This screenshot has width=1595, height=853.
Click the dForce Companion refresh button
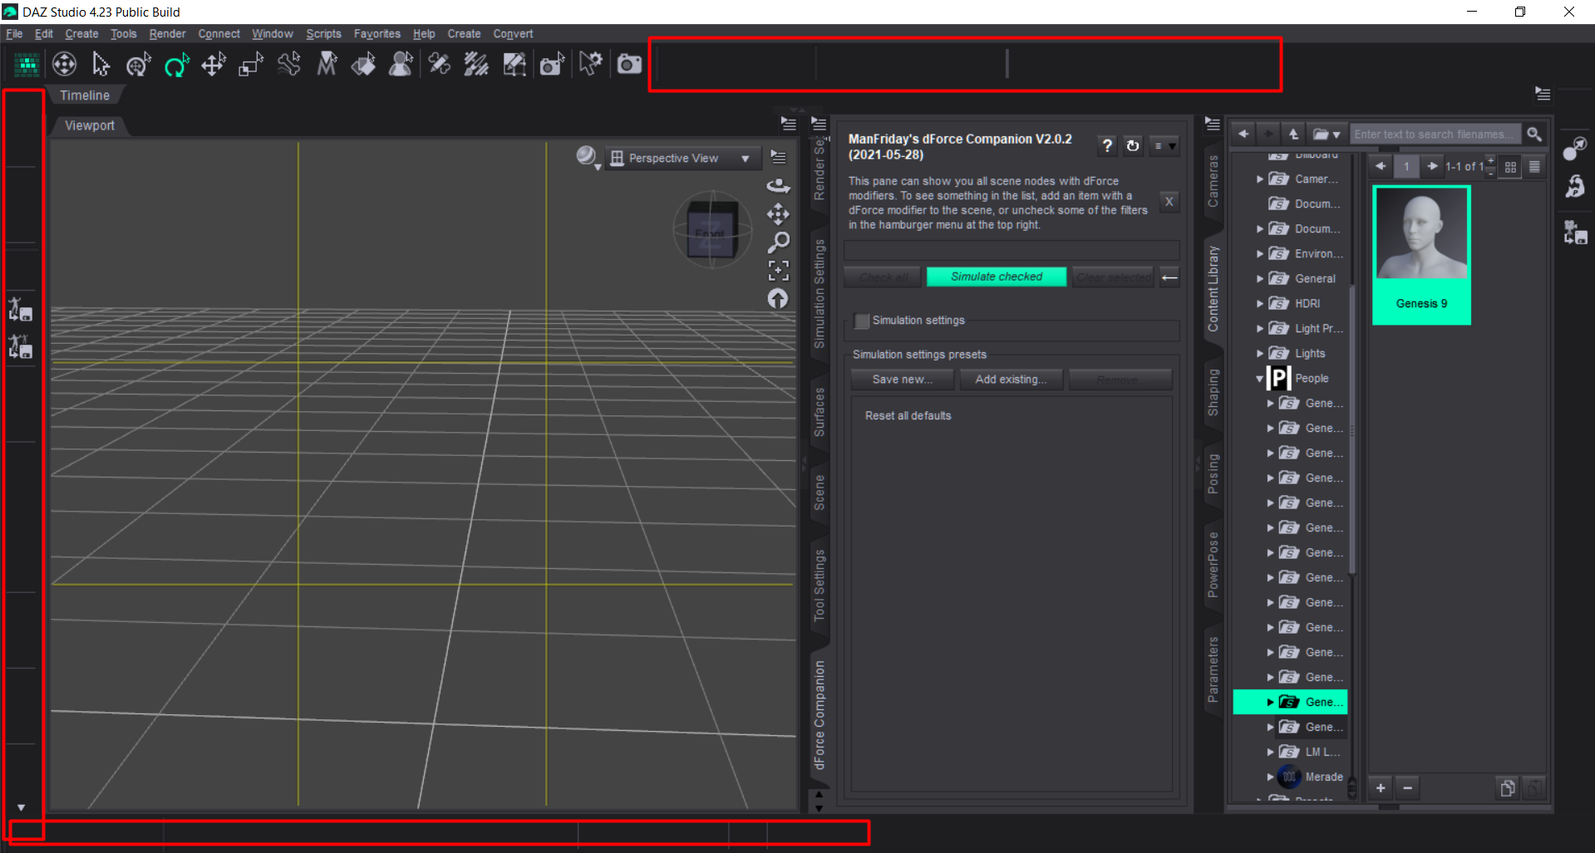tap(1133, 146)
